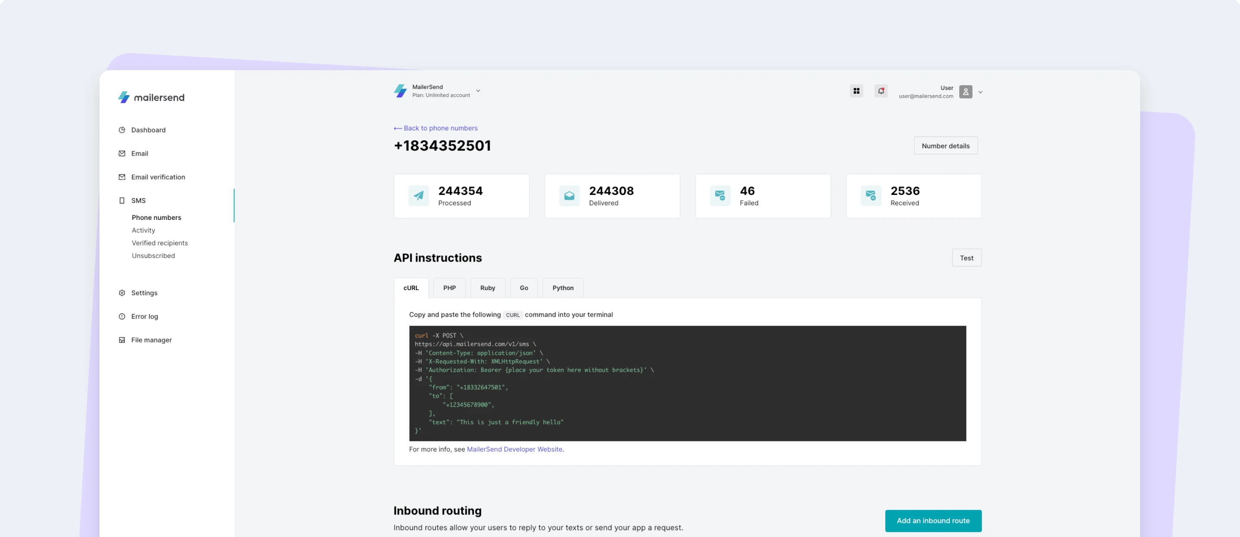Click the Failed envelope icon
The height and width of the screenshot is (537, 1240).
tap(719, 196)
